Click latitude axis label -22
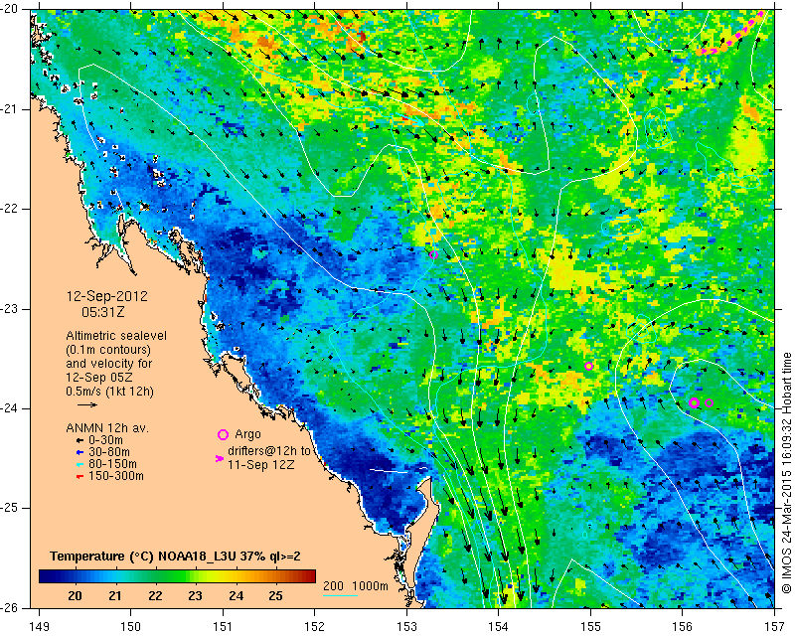Screen dimensions: 795x636 pos(10,209)
